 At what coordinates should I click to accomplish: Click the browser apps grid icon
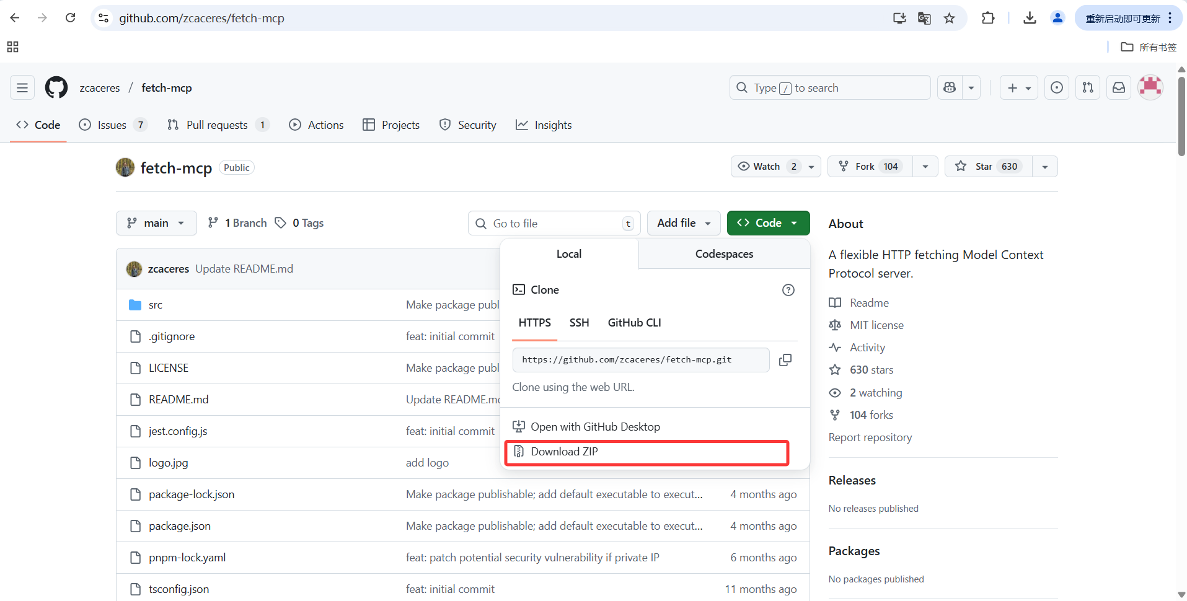click(12, 47)
